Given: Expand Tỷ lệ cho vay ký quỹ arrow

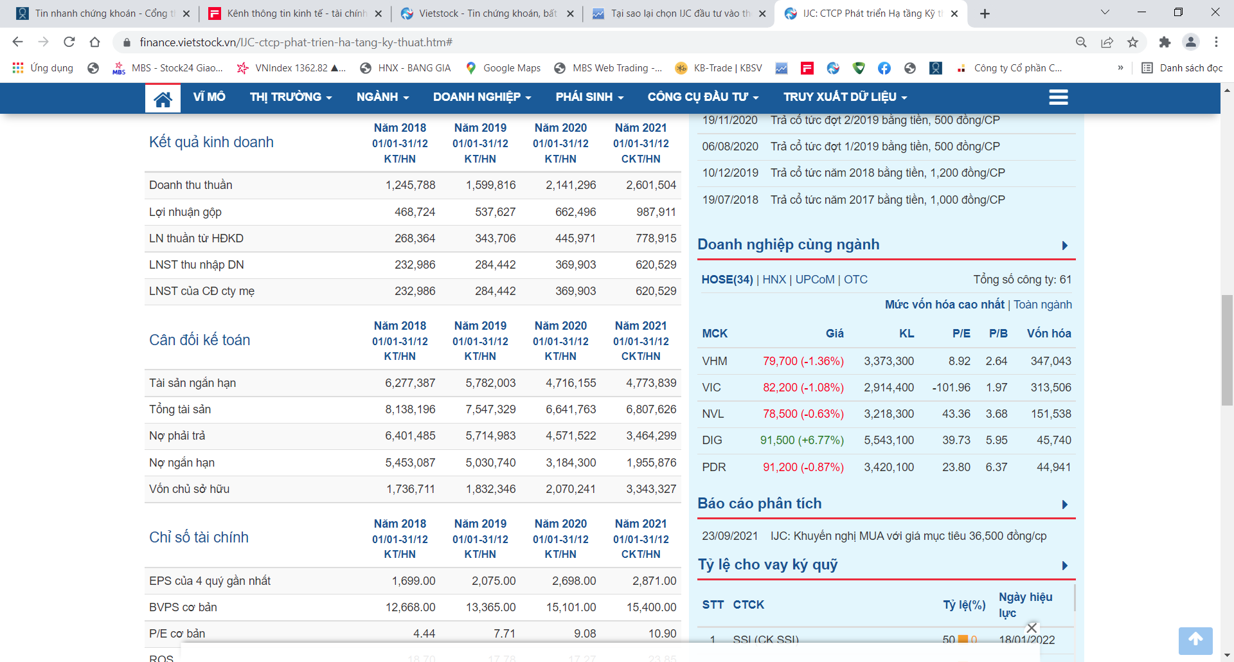Looking at the screenshot, I should [1065, 566].
